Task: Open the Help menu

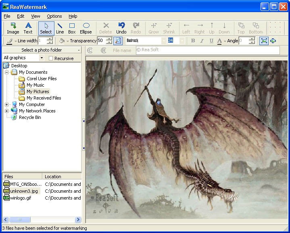Action: (73, 16)
